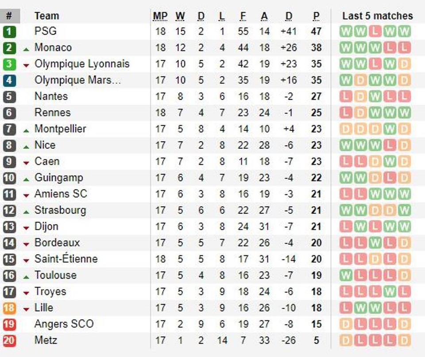Click the # rank column header

click(9, 16)
